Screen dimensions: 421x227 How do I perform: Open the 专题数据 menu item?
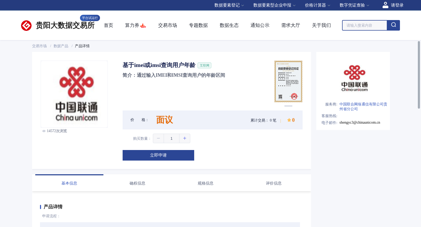198,25
